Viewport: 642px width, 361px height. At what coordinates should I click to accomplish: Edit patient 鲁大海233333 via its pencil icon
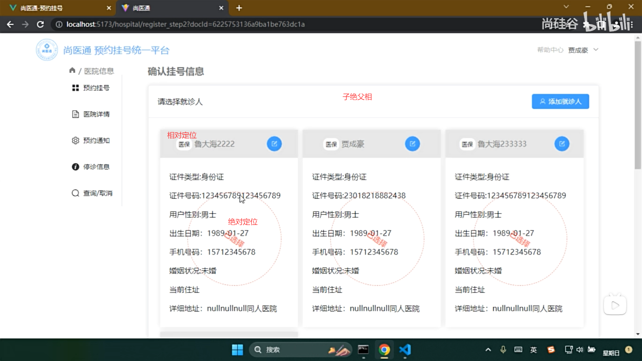click(561, 144)
